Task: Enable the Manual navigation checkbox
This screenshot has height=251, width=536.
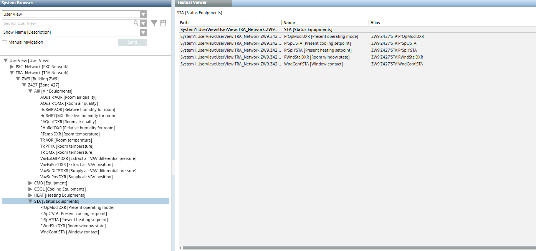Action: click(5, 42)
